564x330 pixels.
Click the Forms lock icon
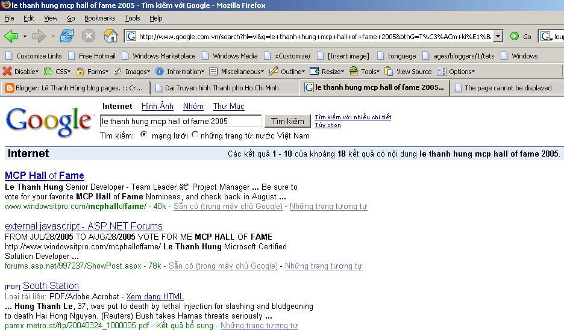(80, 71)
